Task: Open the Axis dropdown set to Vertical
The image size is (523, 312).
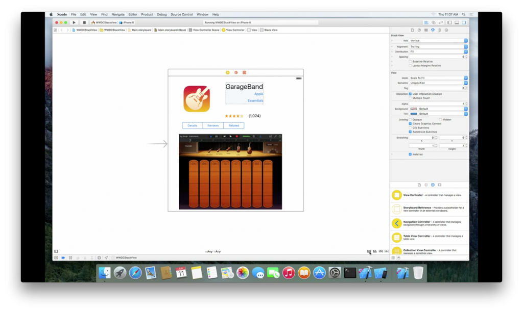Action: tap(438, 41)
